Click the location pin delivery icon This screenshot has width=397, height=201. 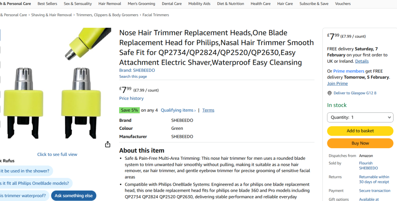pyautogui.click(x=330, y=93)
